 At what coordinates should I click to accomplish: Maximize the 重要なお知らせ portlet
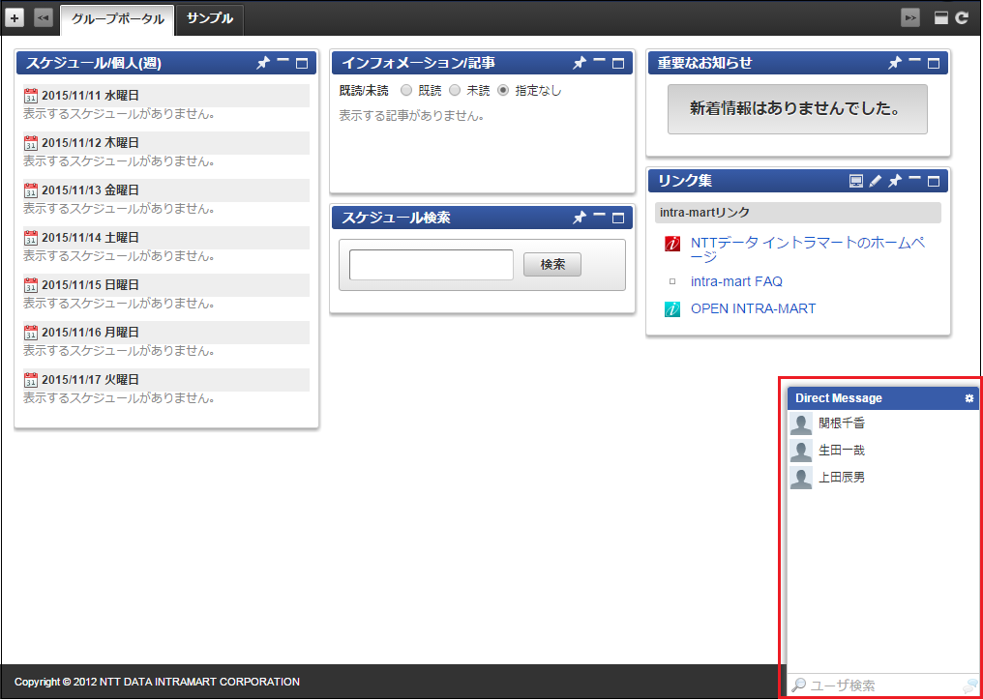point(934,63)
